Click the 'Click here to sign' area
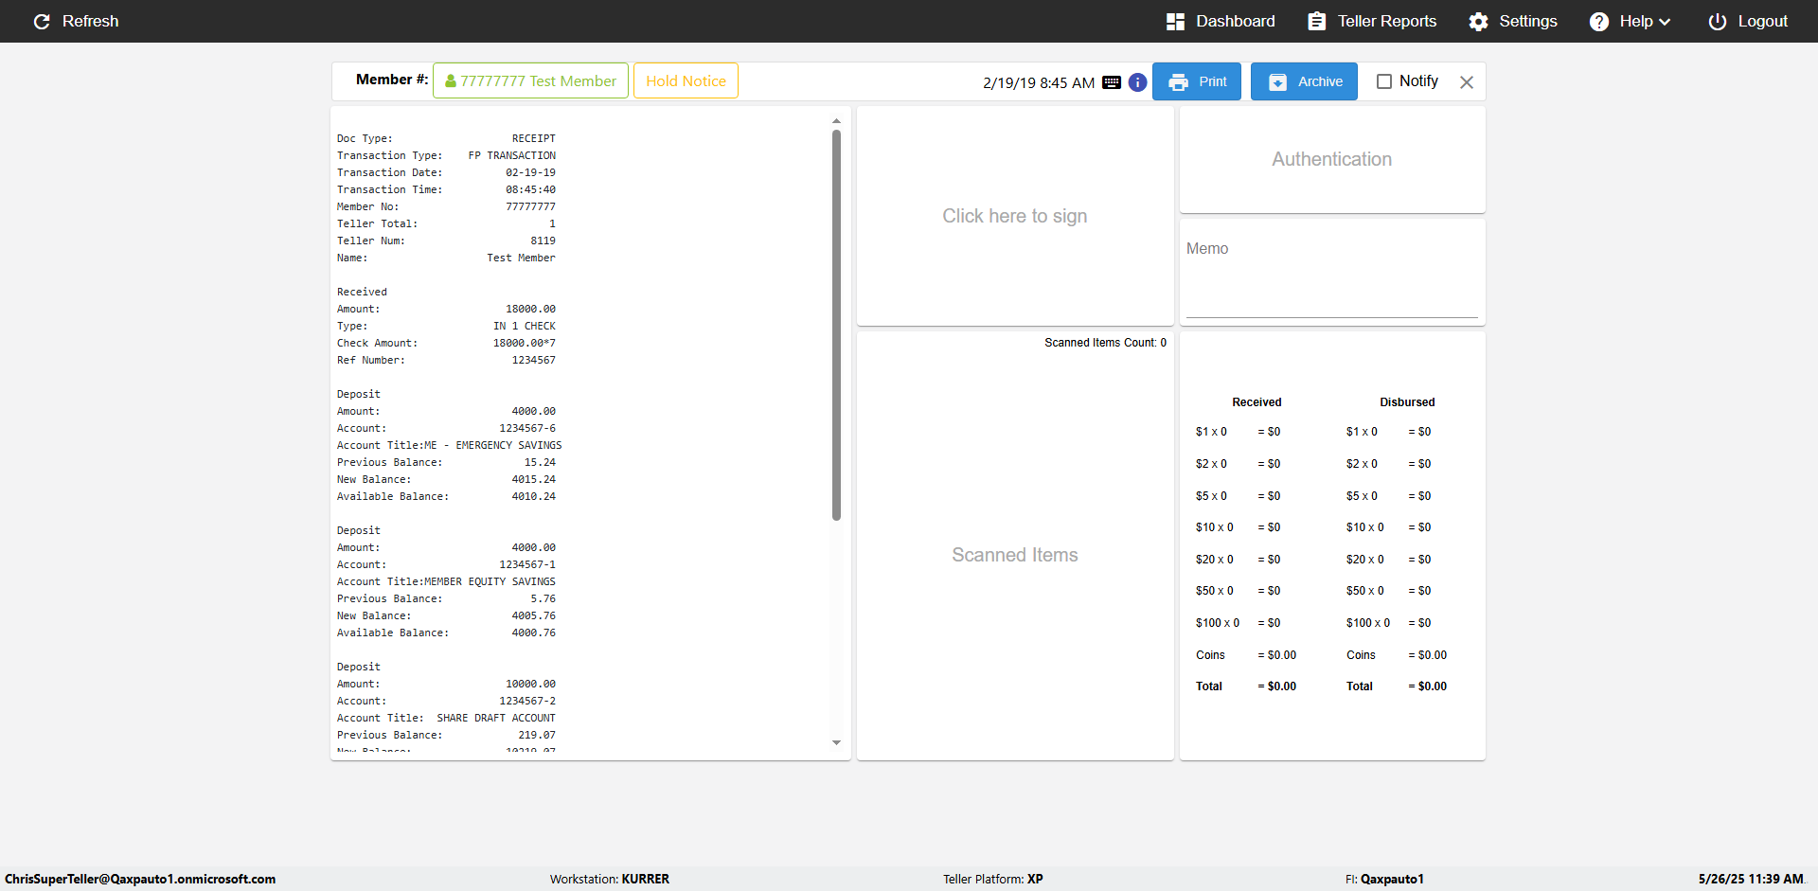This screenshot has height=891, width=1818. pos(1015,216)
